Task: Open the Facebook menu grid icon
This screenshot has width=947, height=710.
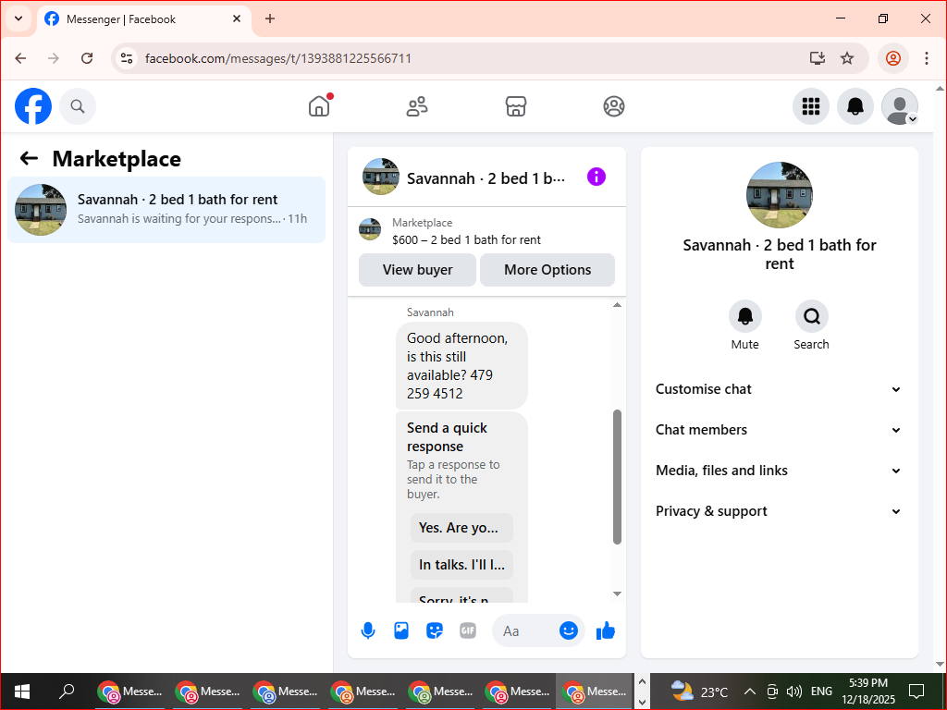Action: tap(810, 106)
